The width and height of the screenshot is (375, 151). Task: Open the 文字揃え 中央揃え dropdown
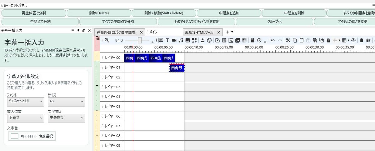pyautogui.click(x=66, y=118)
